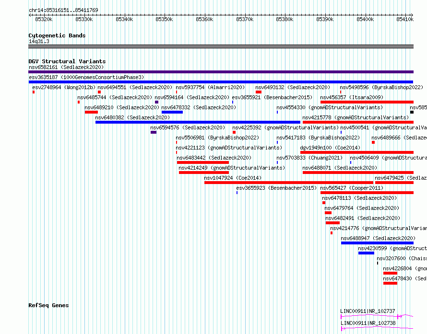Viewport: 427px width, 334px height.
Task: Click nsv6478430 variant label
Action: point(405,278)
